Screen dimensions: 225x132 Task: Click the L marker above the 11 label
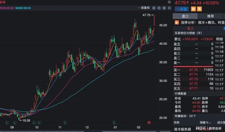(x=65, y=122)
